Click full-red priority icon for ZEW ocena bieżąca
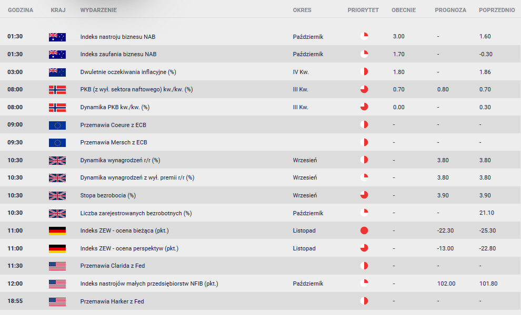 [364, 230]
